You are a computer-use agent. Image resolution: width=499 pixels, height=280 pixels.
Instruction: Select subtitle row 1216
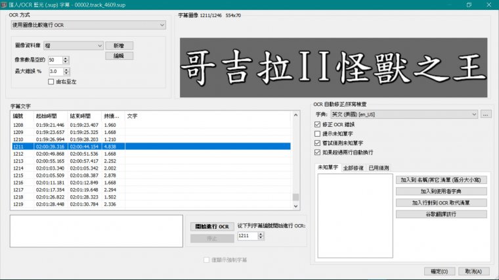(151, 183)
